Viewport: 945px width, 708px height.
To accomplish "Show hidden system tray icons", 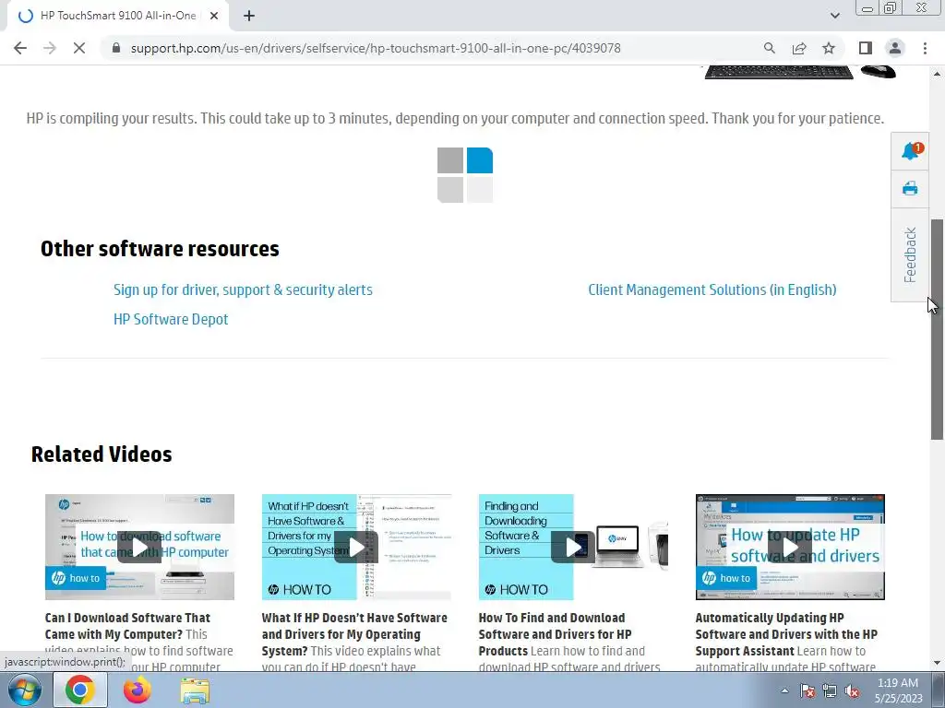I will [784, 690].
